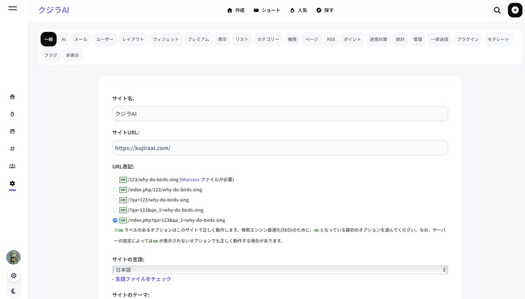The height and width of the screenshot is (299, 525).
Task: Open 探す in top navigation
Action: [325, 10]
